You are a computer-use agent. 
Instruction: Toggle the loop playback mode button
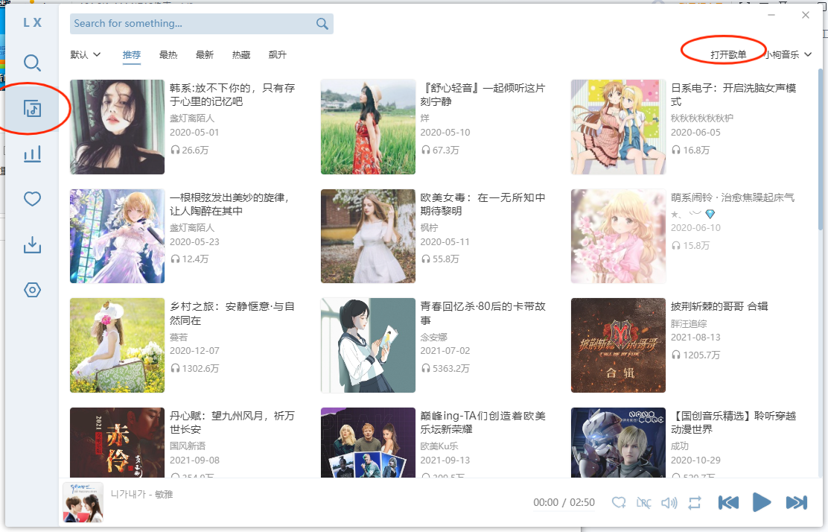(x=695, y=503)
